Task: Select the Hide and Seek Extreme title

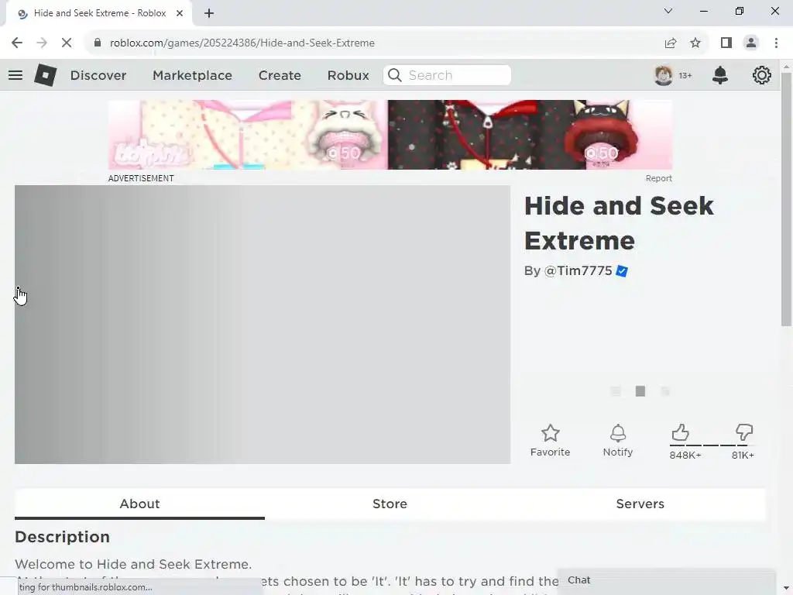Action: point(619,223)
